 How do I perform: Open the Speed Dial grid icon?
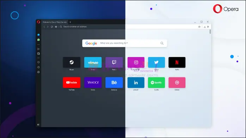56,27
